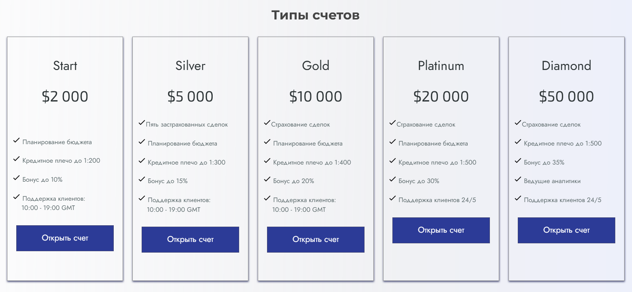
Task: Click the checkmark beside Страхование сделок in Gold plan
Action: click(267, 122)
